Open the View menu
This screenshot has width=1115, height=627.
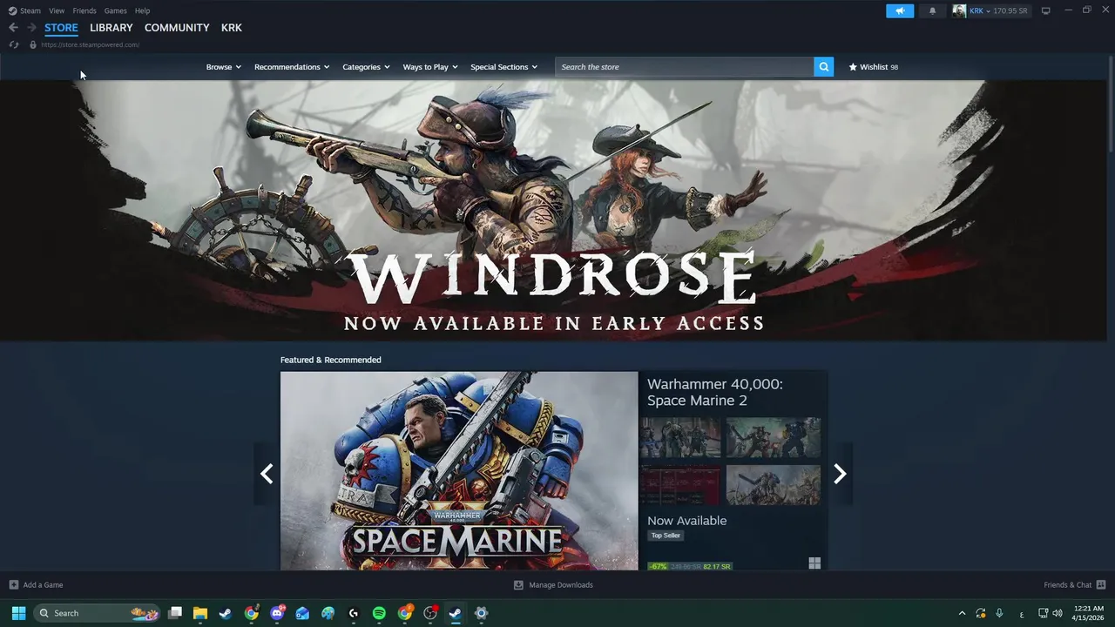tap(57, 10)
